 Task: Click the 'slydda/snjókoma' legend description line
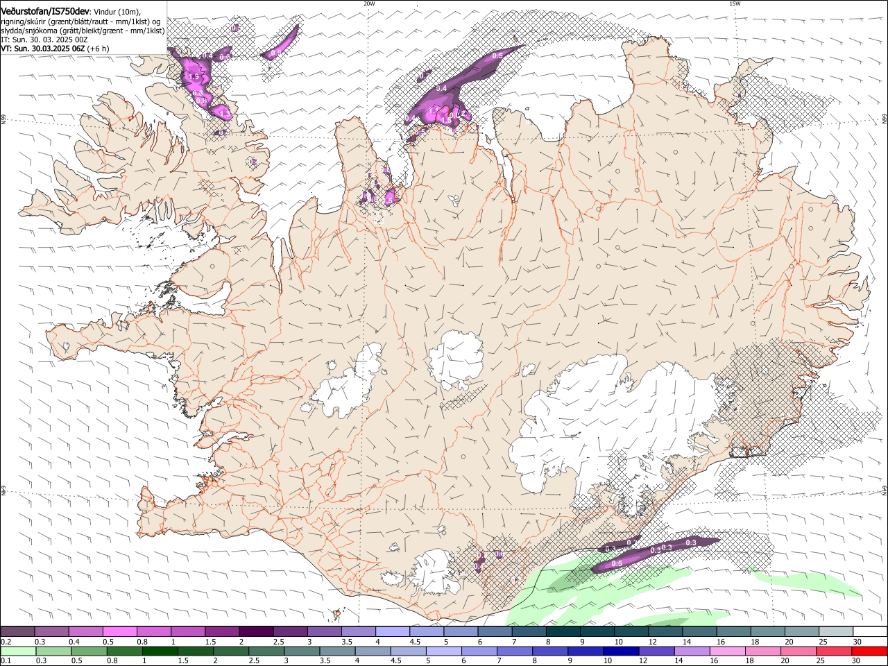pos(83,30)
